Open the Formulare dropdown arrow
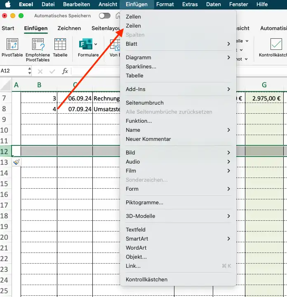 point(96,44)
